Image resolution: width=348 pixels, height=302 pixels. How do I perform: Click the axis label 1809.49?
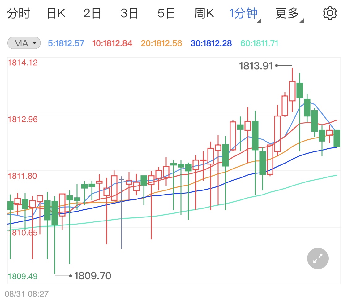coord(23,276)
